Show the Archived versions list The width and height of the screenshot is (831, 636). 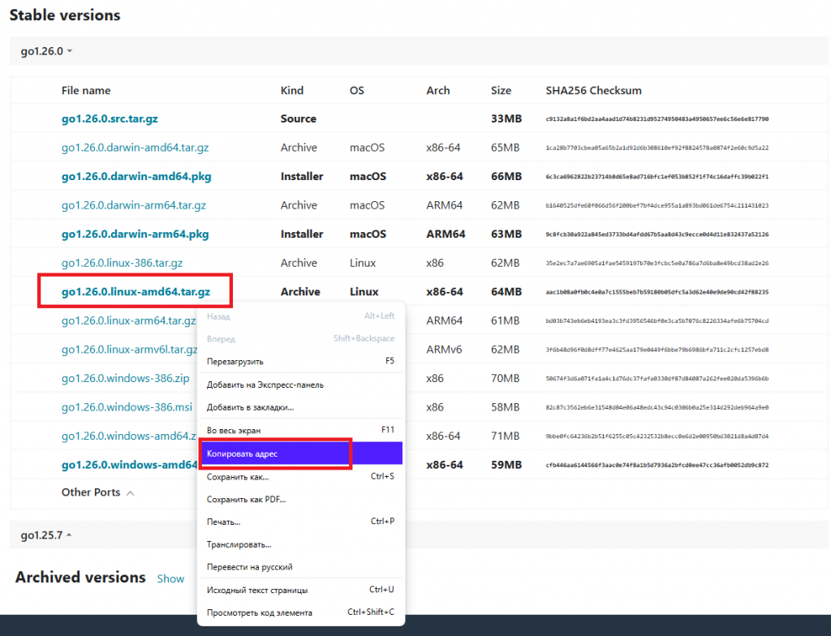[170, 578]
